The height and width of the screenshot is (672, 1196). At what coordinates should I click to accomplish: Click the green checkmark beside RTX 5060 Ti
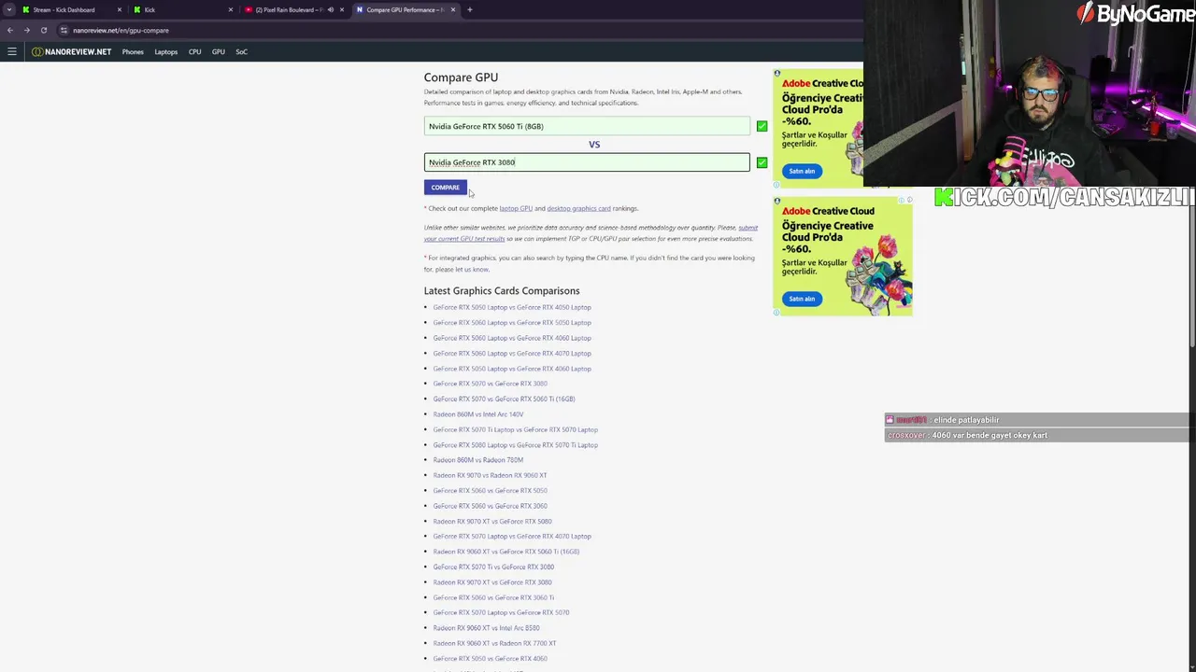coord(762,126)
